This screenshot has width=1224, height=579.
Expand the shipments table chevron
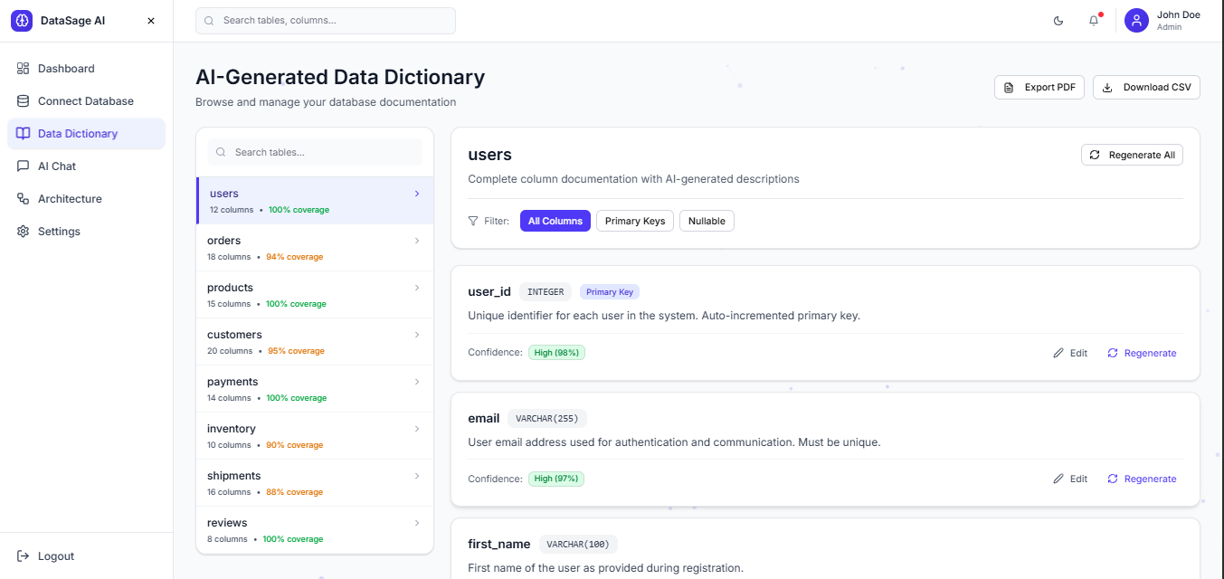coord(417,476)
